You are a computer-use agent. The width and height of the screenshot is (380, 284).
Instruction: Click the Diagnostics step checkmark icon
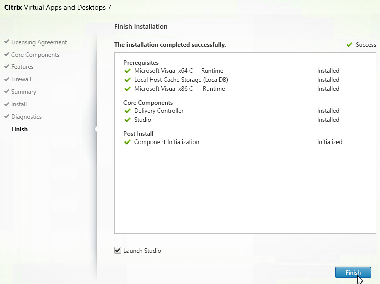pos(7,116)
